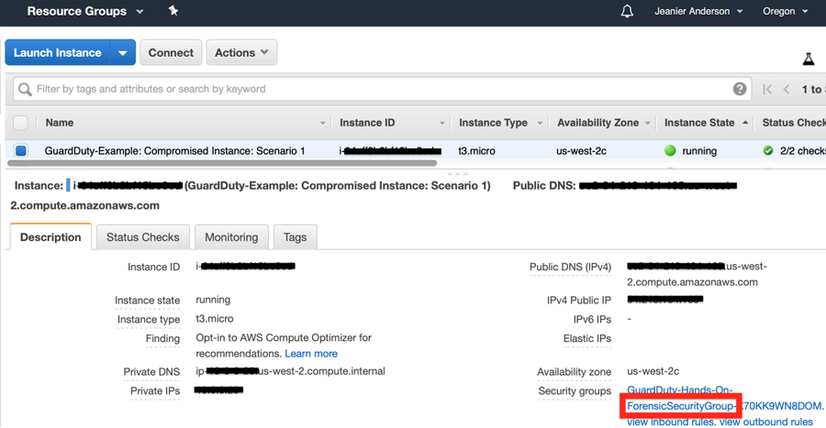The height and width of the screenshot is (428, 826).
Task: Open the Actions dropdown menu
Action: 241,52
